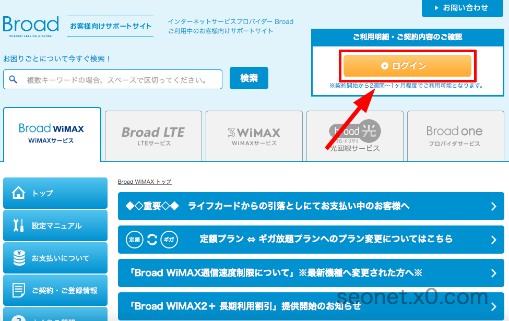Select the home icon on トップ

coord(18,193)
